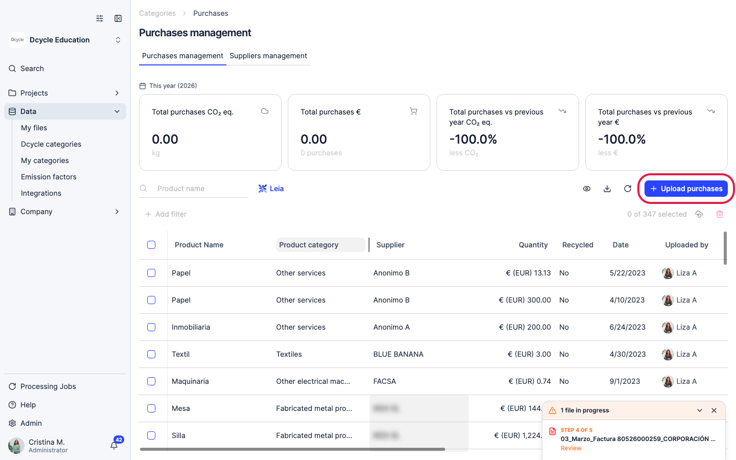Screen dimensions: 736x460
Task: Collapse the file progress panel chevron
Action: (x=700, y=410)
